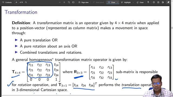Click the page number input field
The width and height of the screenshot is (173, 97).
[16, 2]
